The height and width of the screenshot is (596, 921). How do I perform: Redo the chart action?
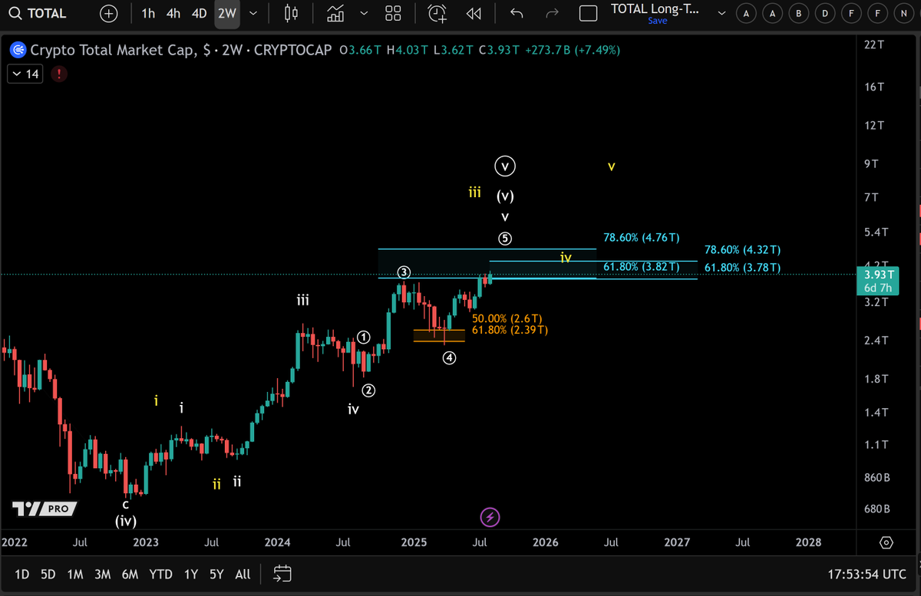tap(553, 13)
